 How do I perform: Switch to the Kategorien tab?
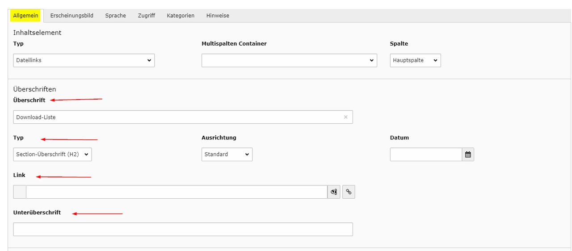(x=181, y=16)
